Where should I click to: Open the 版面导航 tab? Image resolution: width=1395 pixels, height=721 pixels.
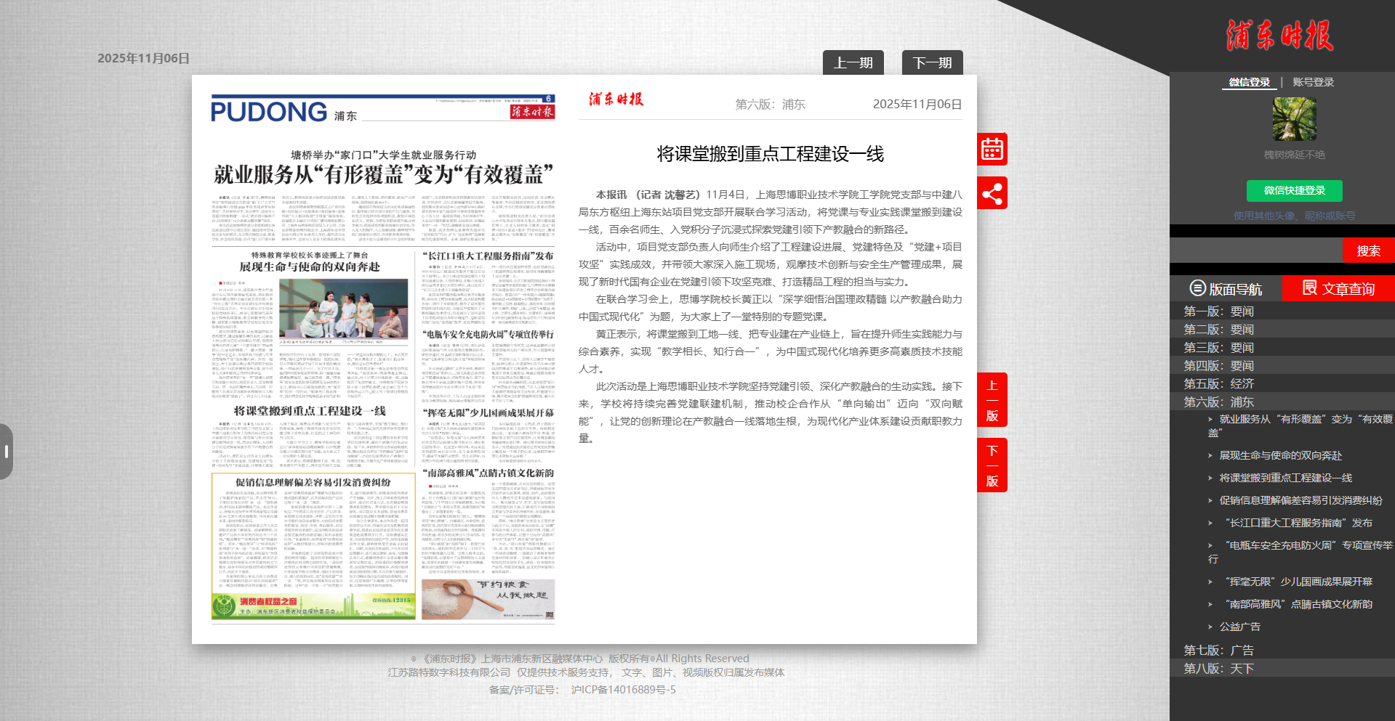(1226, 289)
